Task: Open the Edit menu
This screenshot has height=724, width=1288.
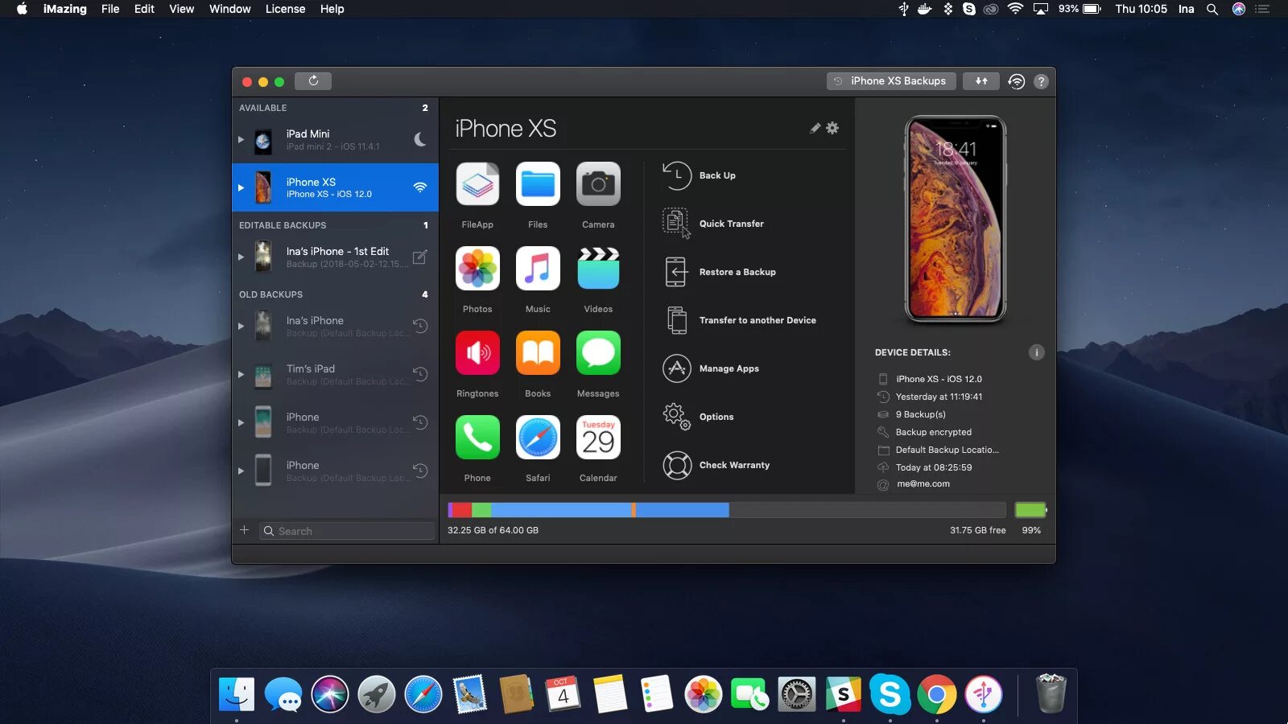Action: click(x=144, y=9)
